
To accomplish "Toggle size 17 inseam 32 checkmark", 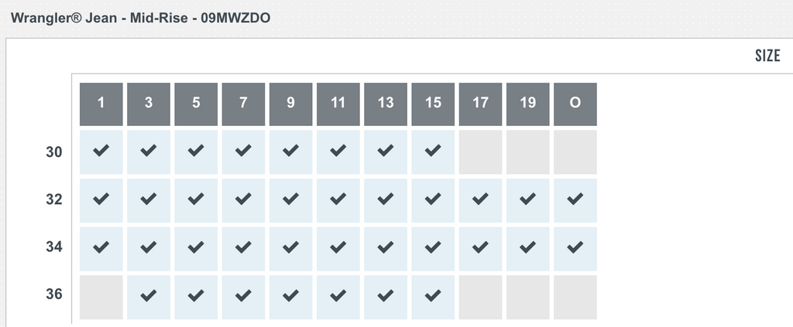I will click(x=481, y=199).
